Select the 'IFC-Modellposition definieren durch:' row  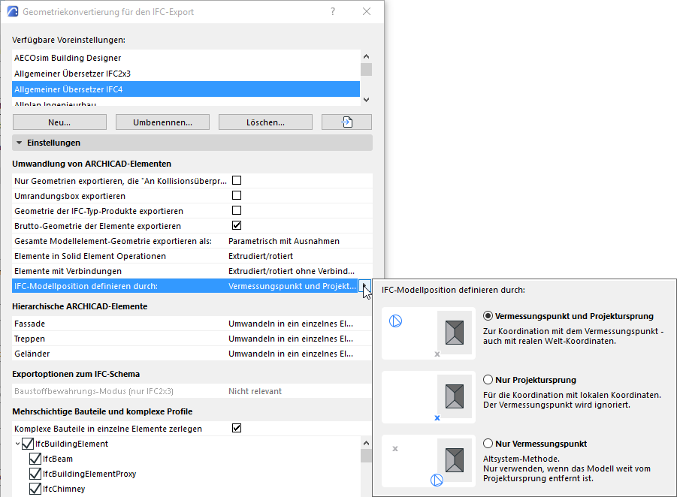(186, 286)
